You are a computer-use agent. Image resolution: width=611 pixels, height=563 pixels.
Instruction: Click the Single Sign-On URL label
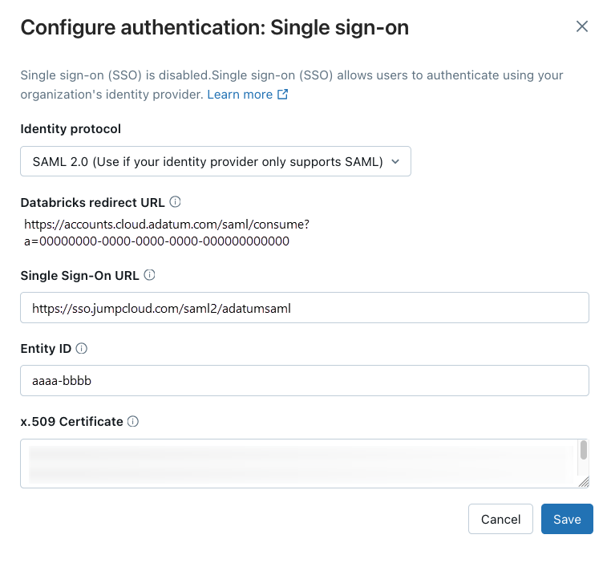(x=79, y=275)
